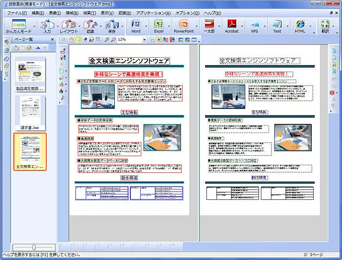Screen dimensions: 342x260
Task: Click the 認識 recognition button
Action: pyautogui.click(x=90, y=25)
